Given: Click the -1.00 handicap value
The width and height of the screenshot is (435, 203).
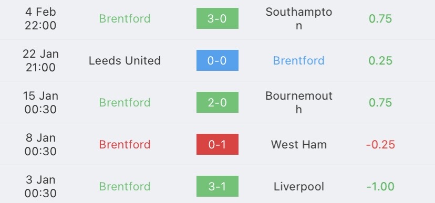Looking at the screenshot, I should tap(380, 187).
